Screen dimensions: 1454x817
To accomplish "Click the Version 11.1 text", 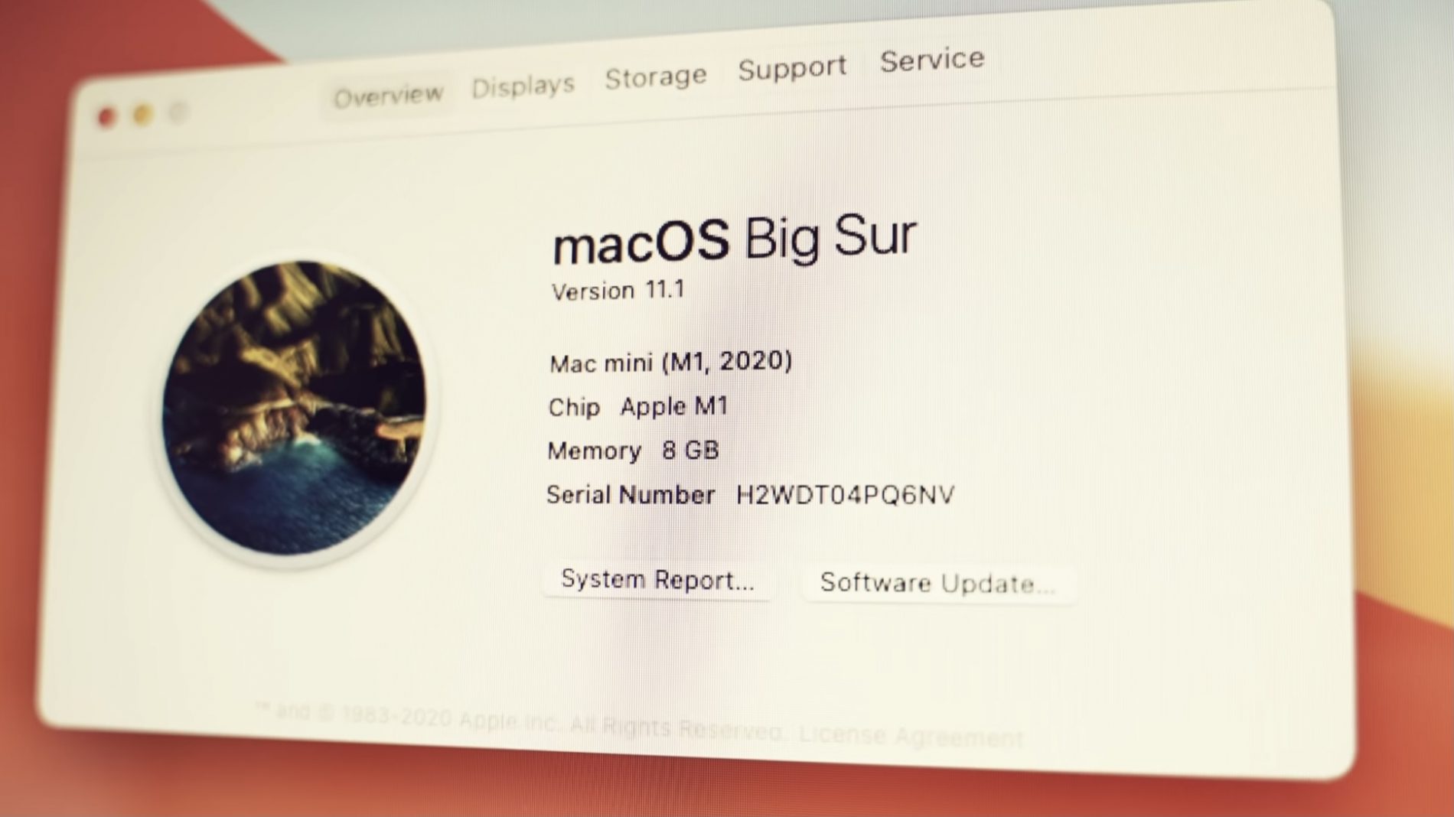I will pyautogui.click(x=618, y=291).
